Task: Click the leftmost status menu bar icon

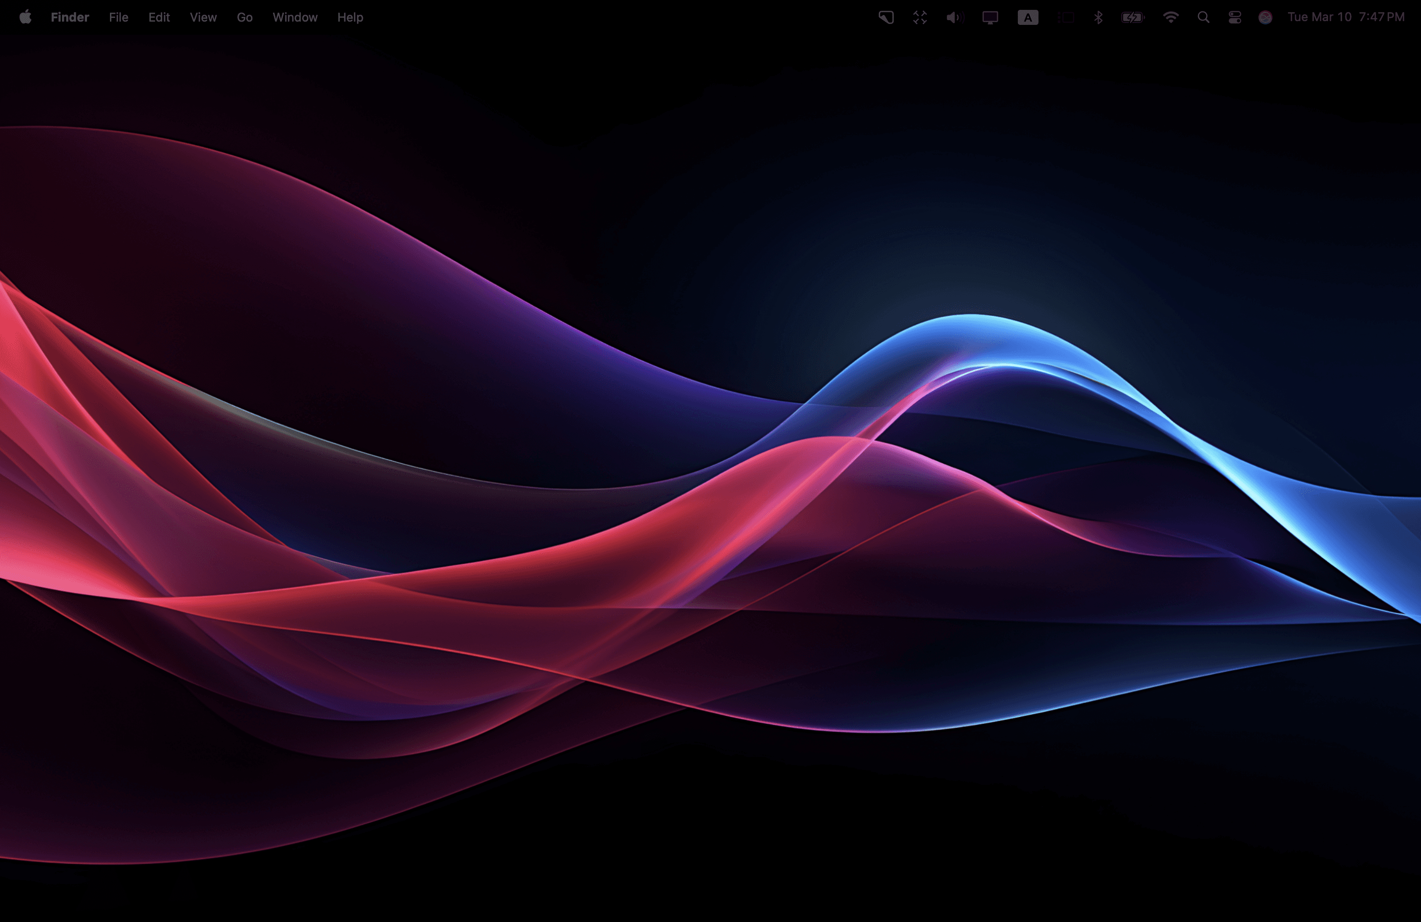Action: [x=886, y=17]
